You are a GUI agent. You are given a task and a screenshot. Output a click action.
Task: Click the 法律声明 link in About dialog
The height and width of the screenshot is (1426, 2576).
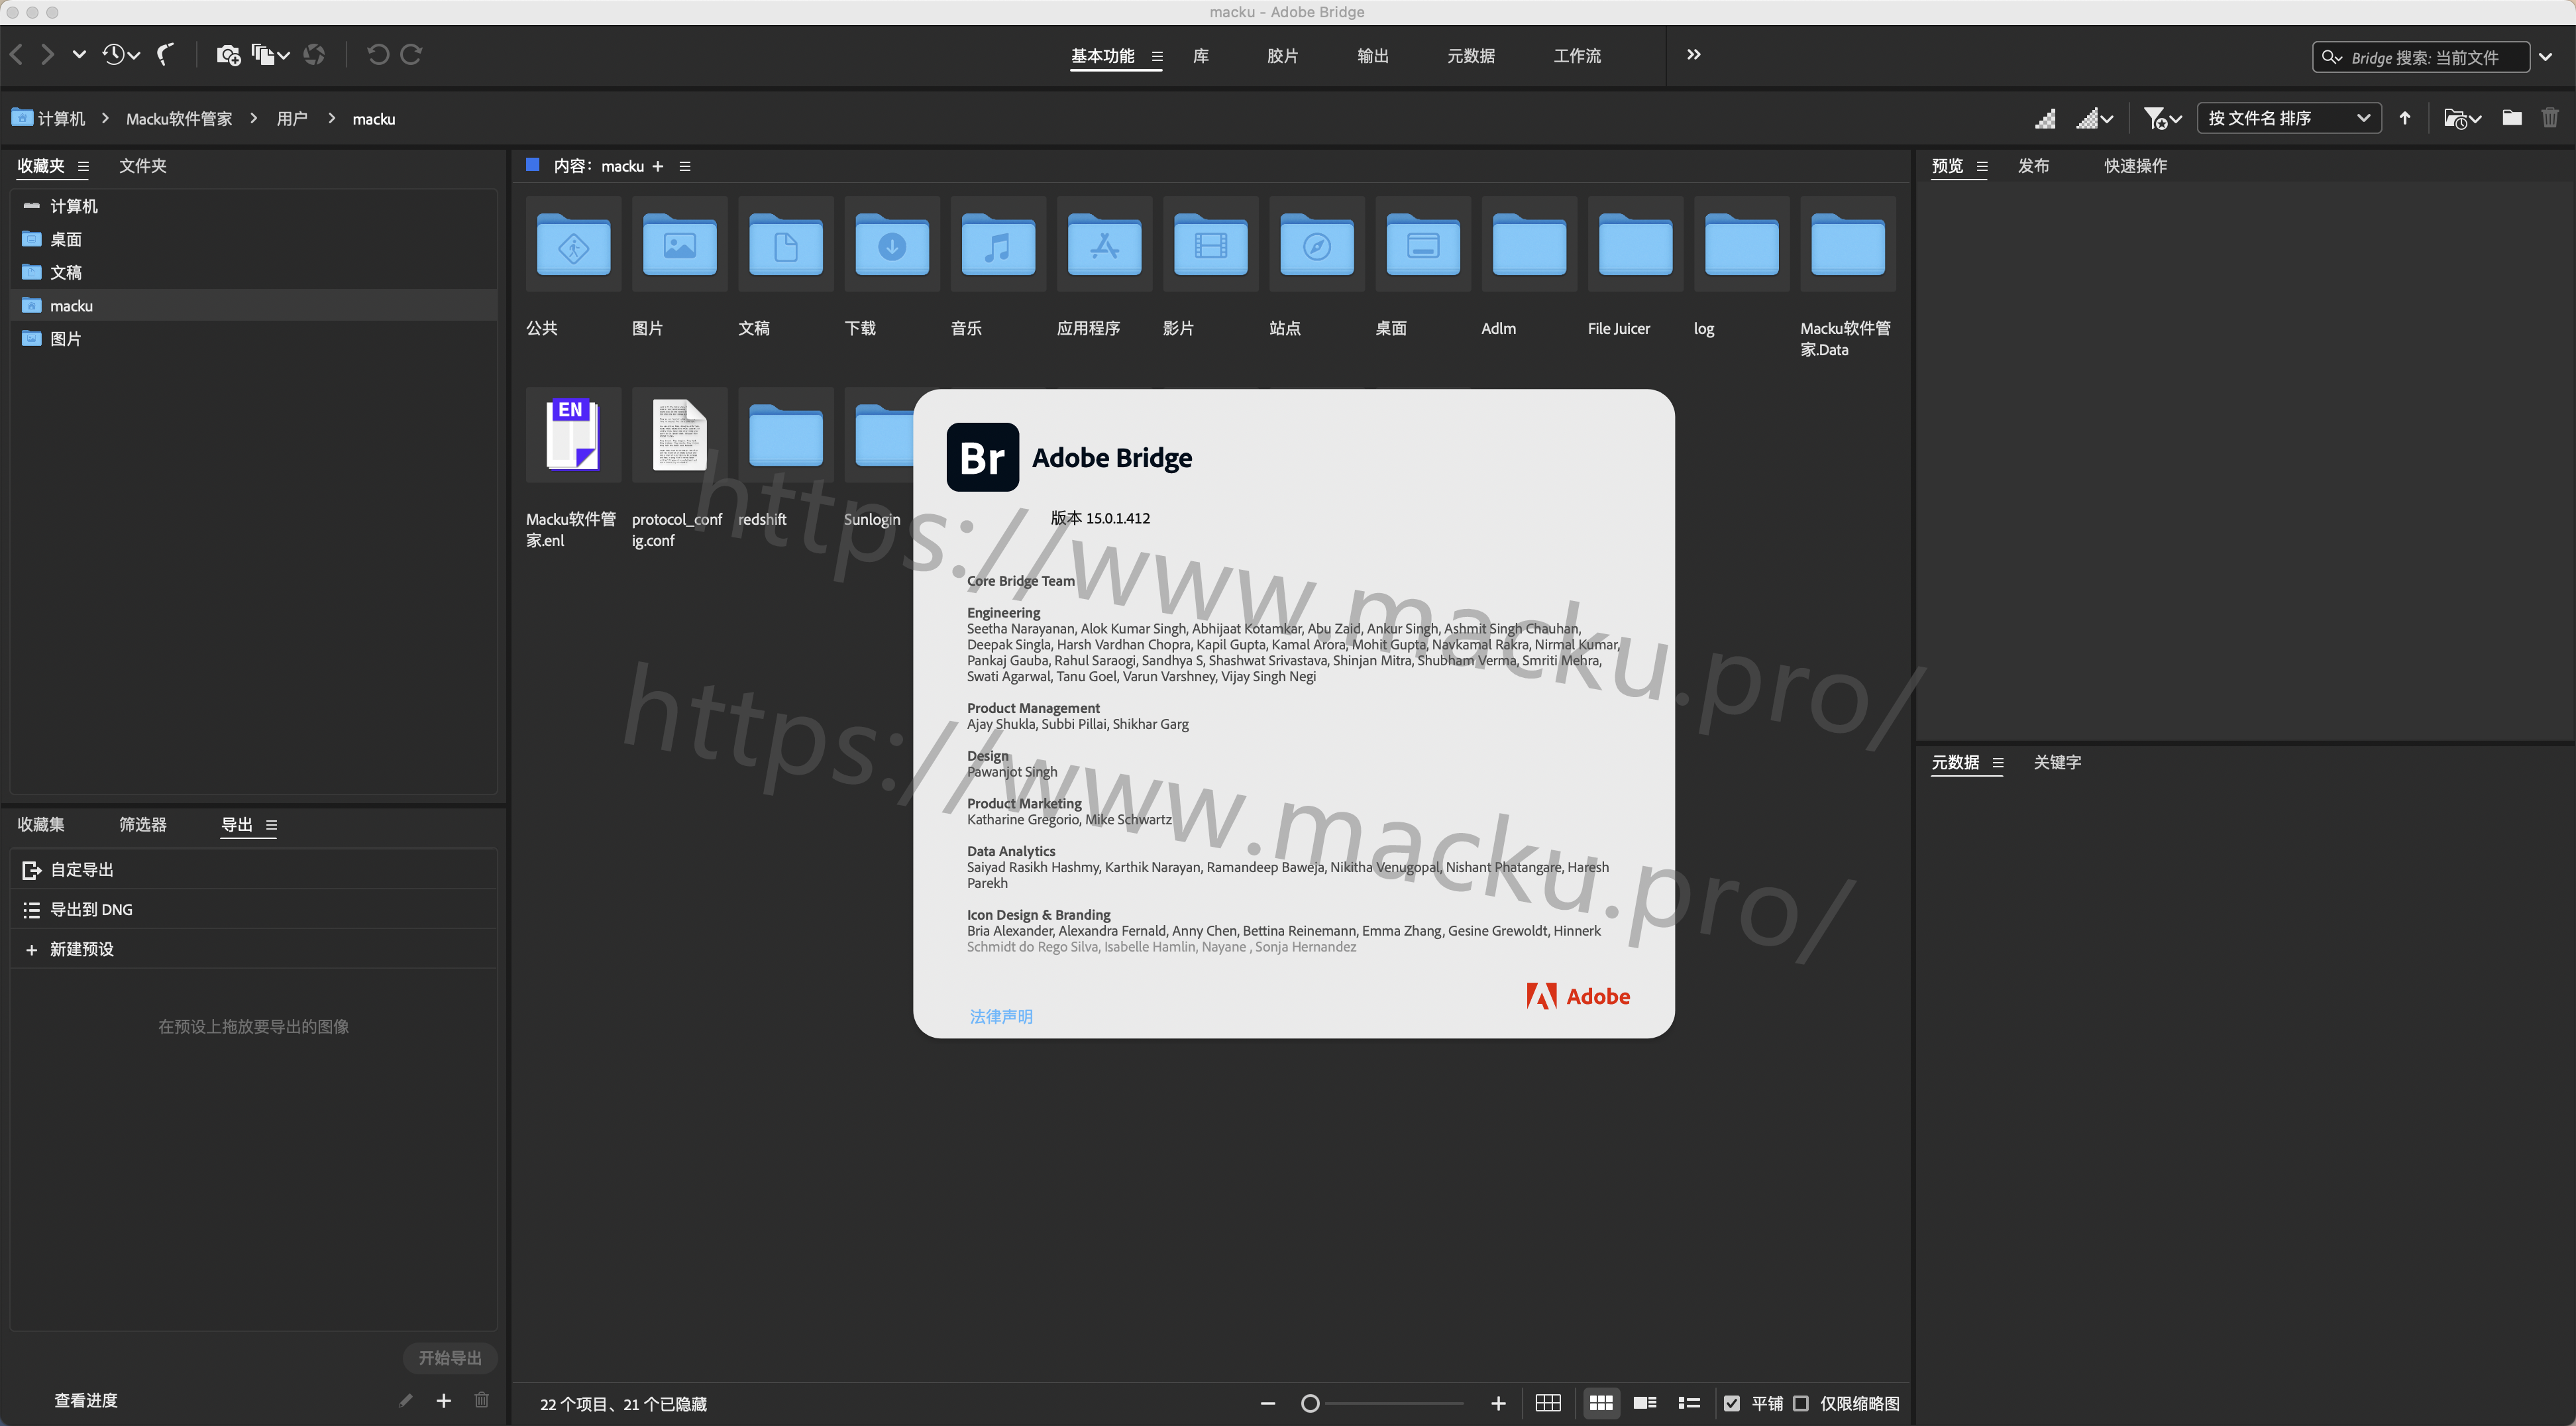(x=1001, y=1017)
